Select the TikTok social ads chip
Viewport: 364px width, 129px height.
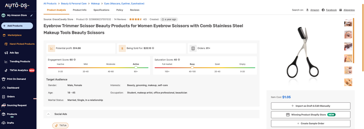pos(60,125)
